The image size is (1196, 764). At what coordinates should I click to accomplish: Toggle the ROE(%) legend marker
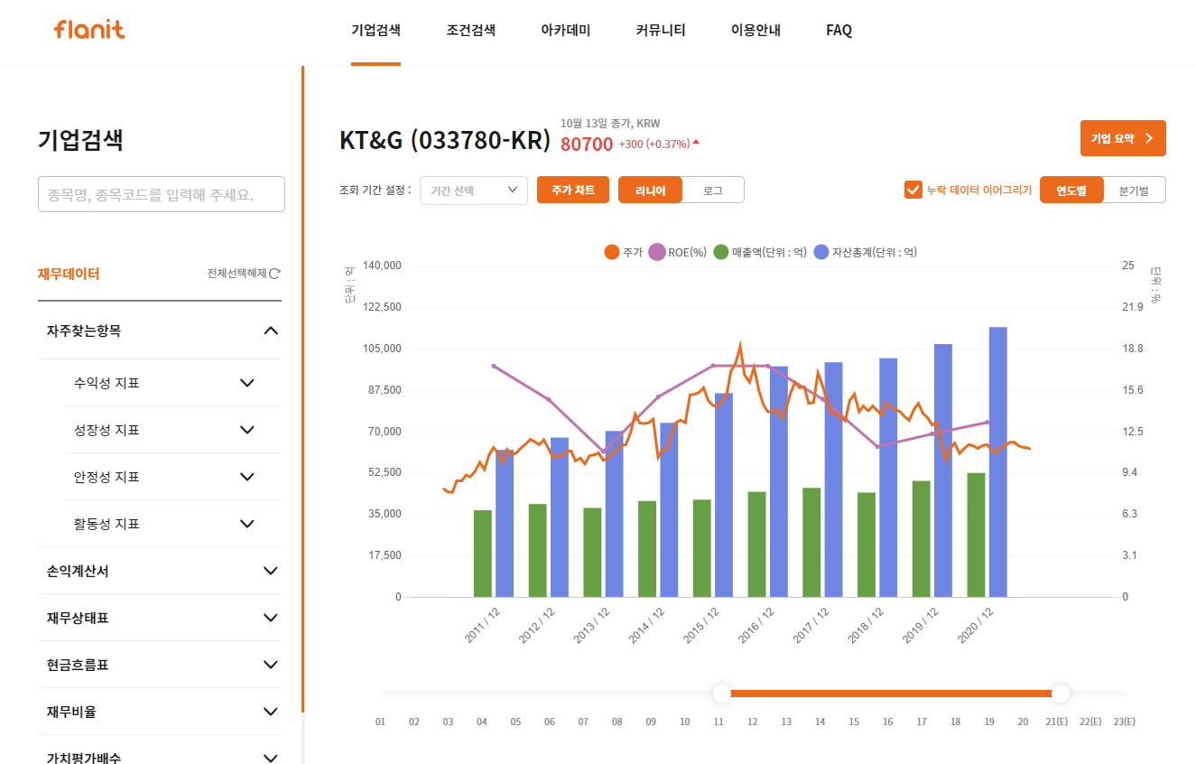pyautogui.click(x=656, y=252)
